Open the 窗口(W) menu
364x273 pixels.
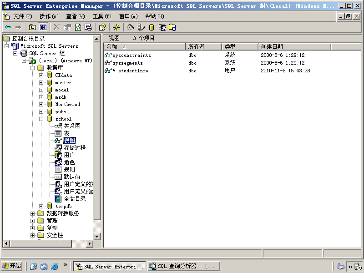point(128,16)
